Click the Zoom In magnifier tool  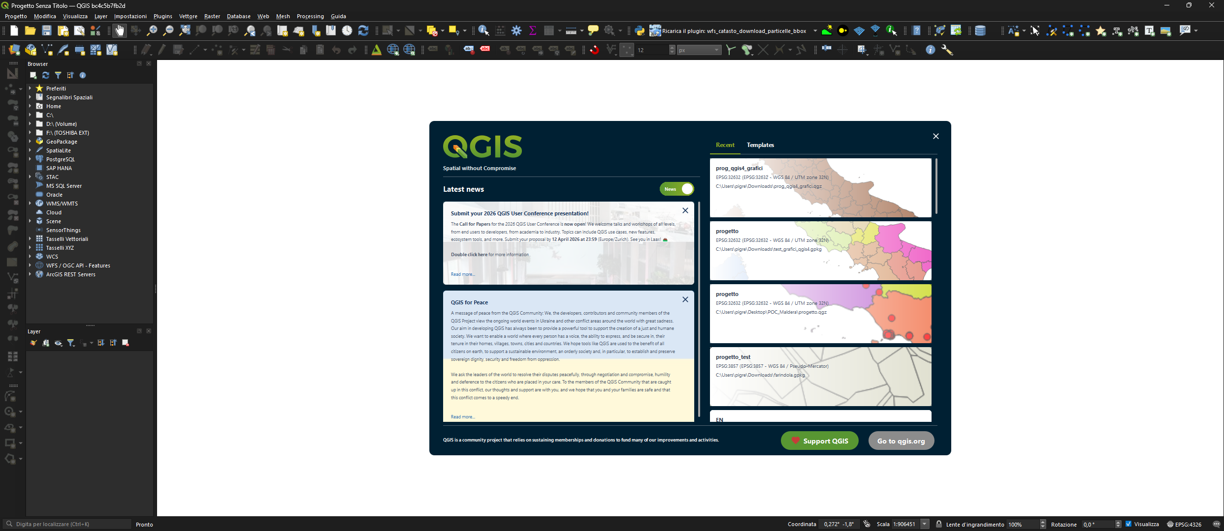tap(152, 31)
